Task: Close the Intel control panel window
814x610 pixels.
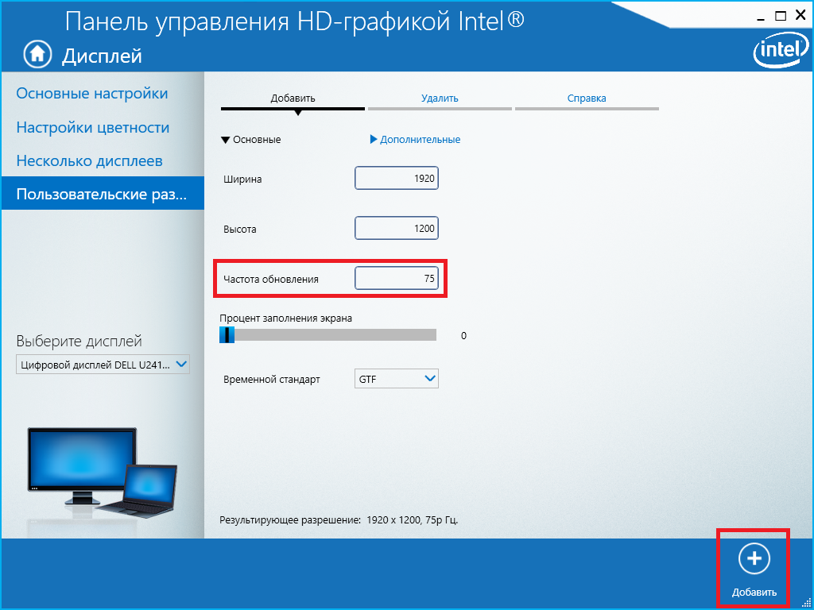Action: pos(800,17)
